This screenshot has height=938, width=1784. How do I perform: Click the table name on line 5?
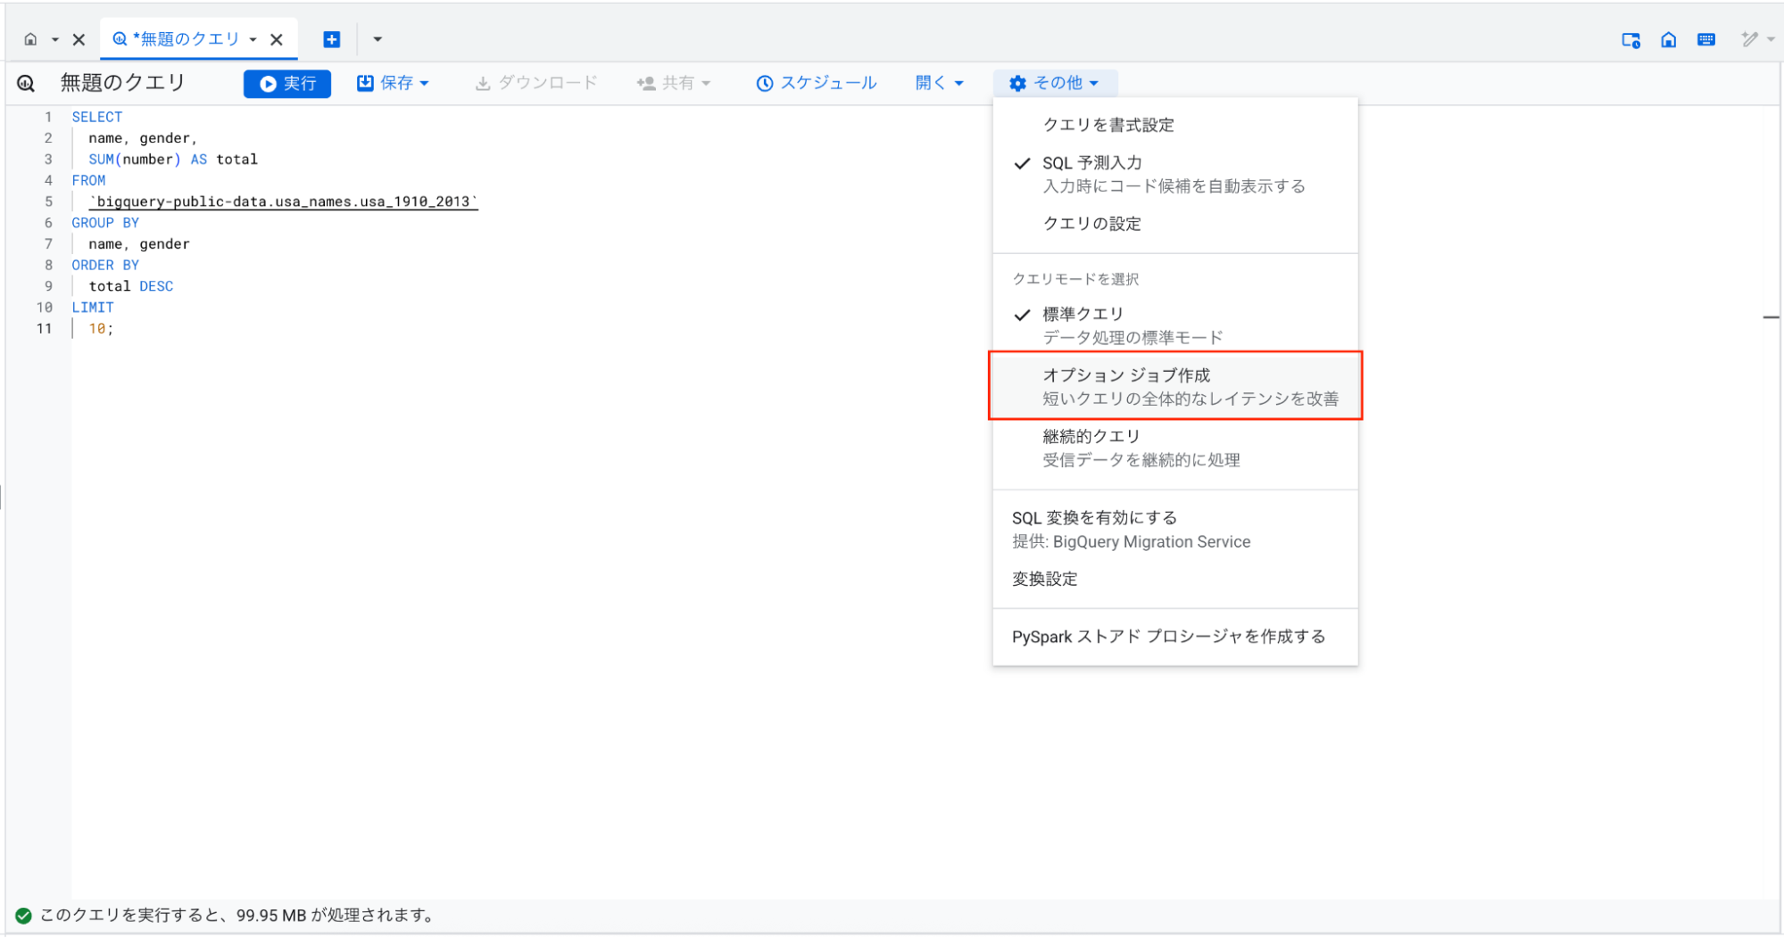click(x=284, y=202)
